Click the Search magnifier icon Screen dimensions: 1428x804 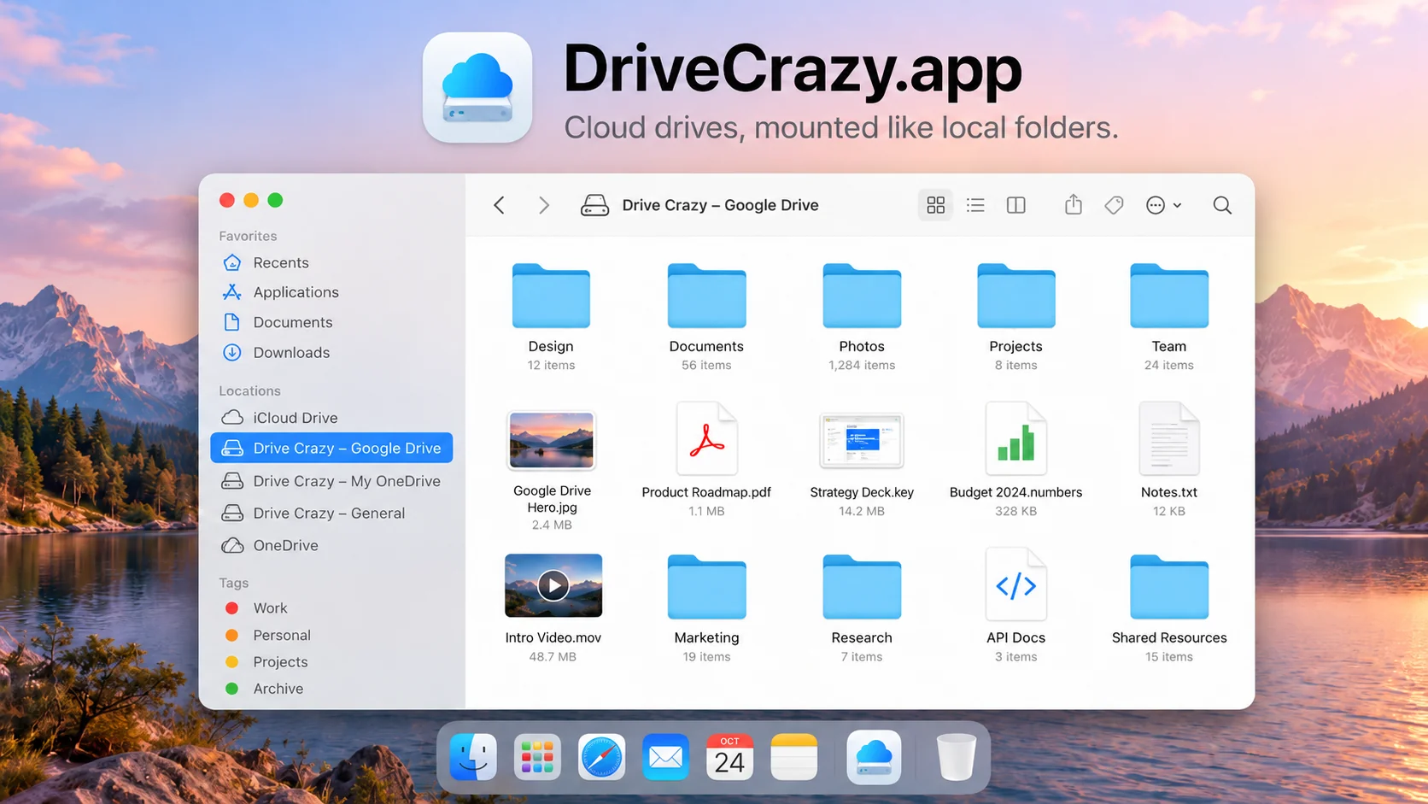(1222, 205)
